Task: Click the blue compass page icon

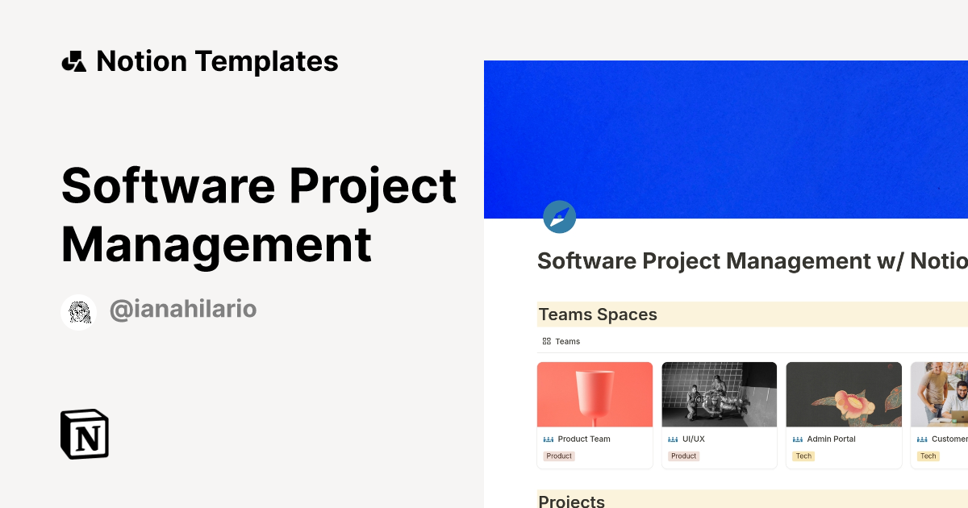Action: [x=559, y=217]
